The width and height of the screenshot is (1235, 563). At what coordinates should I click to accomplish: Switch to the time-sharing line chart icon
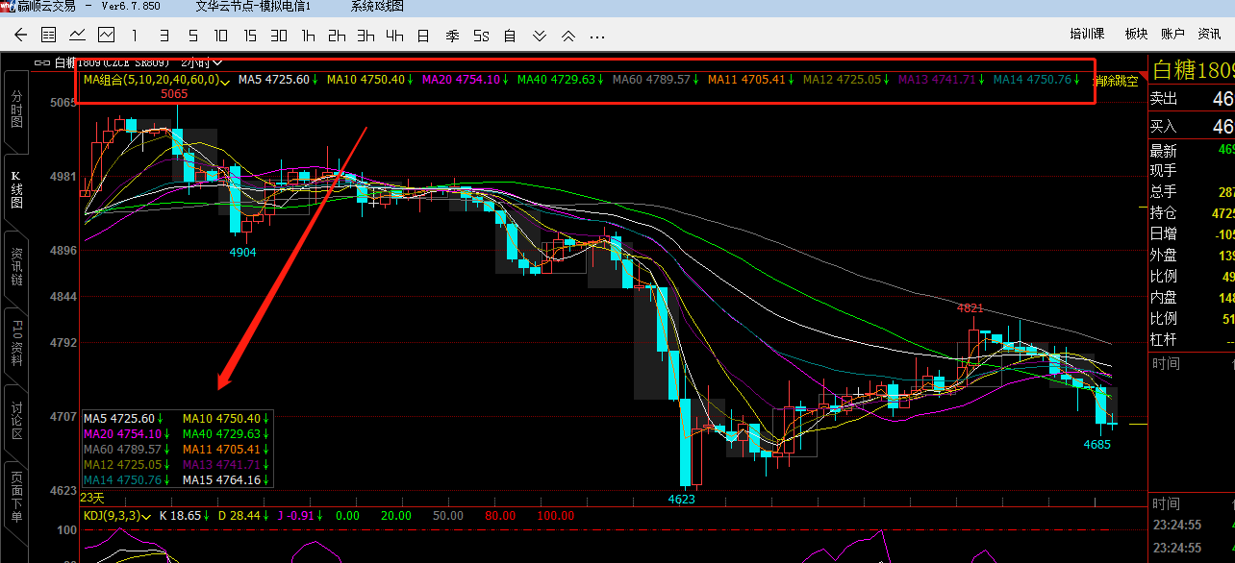pyautogui.click(x=77, y=36)
